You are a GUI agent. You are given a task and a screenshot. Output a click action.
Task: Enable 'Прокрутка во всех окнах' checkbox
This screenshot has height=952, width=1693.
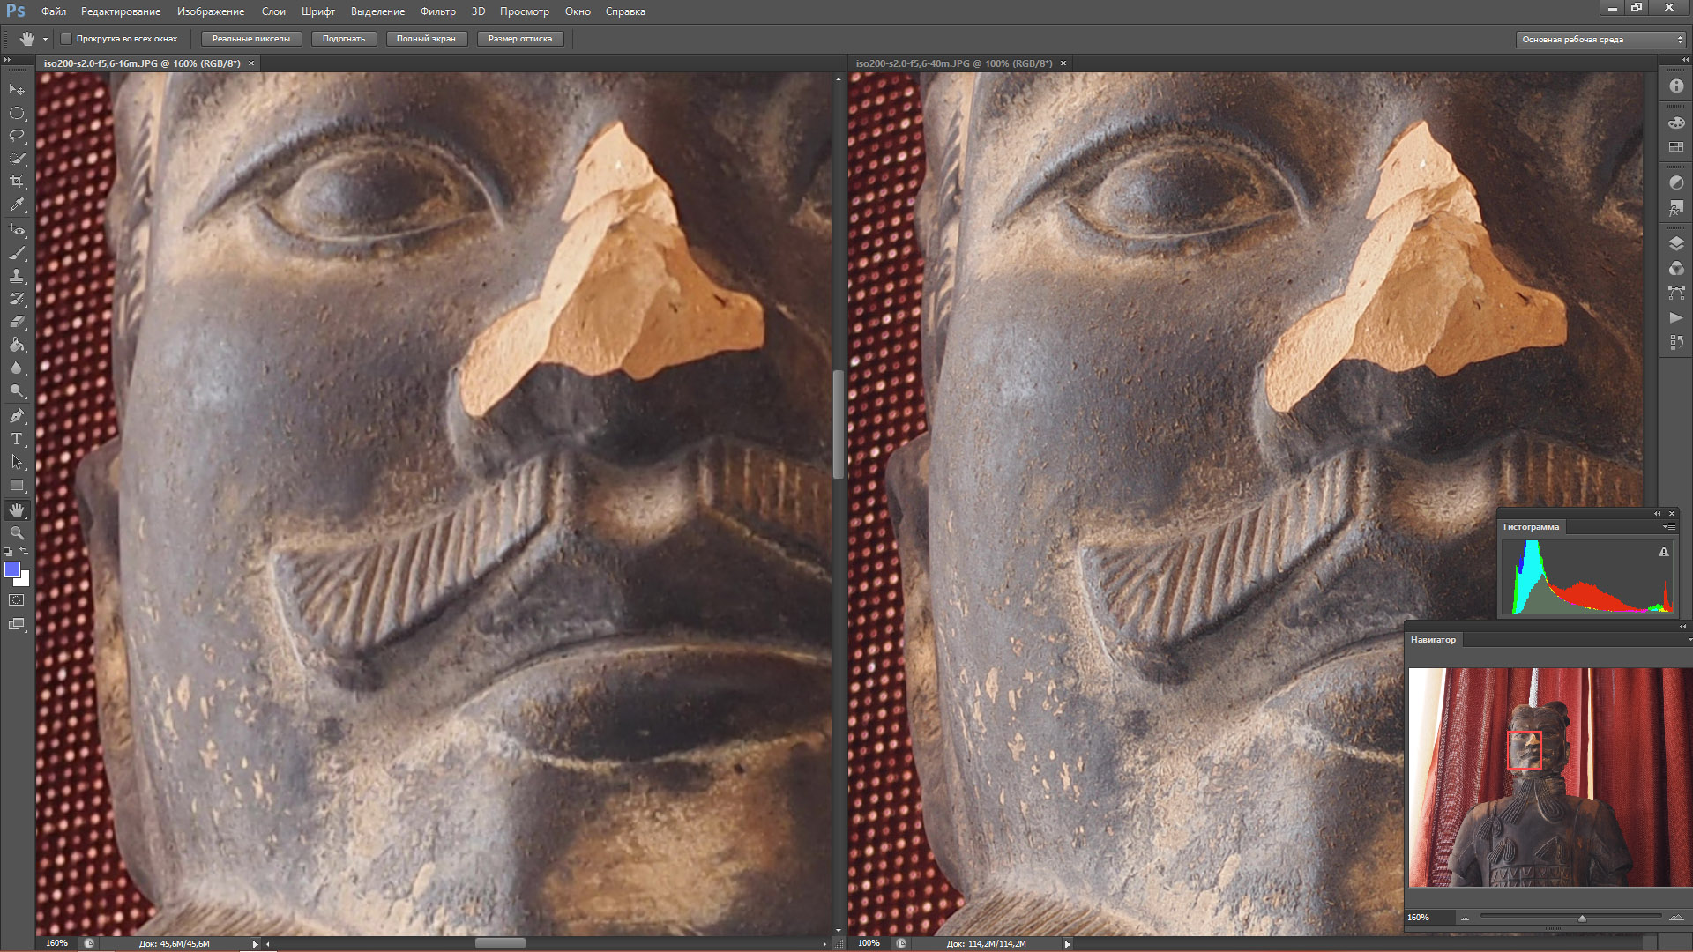[x=66, y=39]
